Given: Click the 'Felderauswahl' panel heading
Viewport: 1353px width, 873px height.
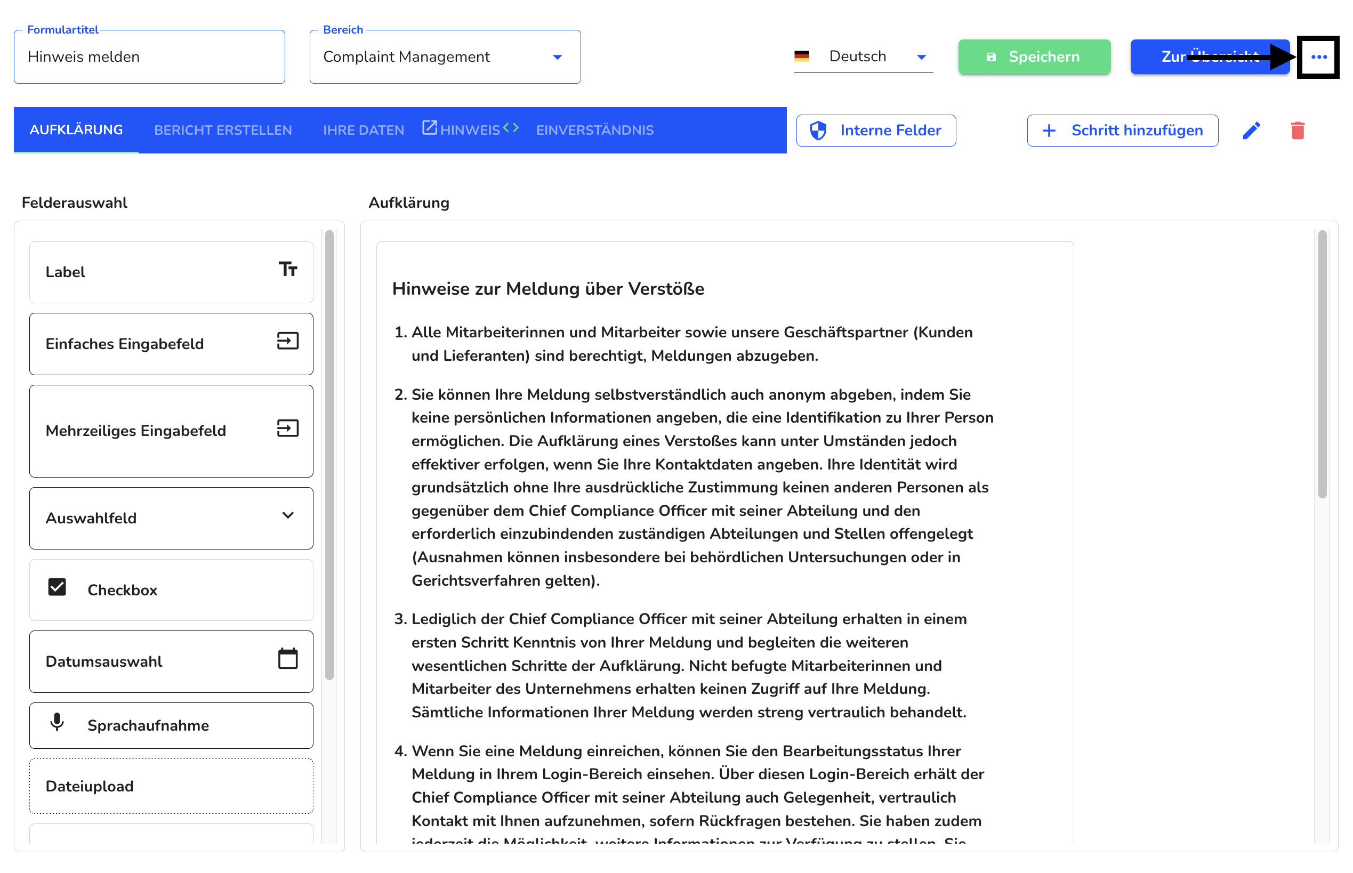Looking at the screenshot, I should coord(74,203).
